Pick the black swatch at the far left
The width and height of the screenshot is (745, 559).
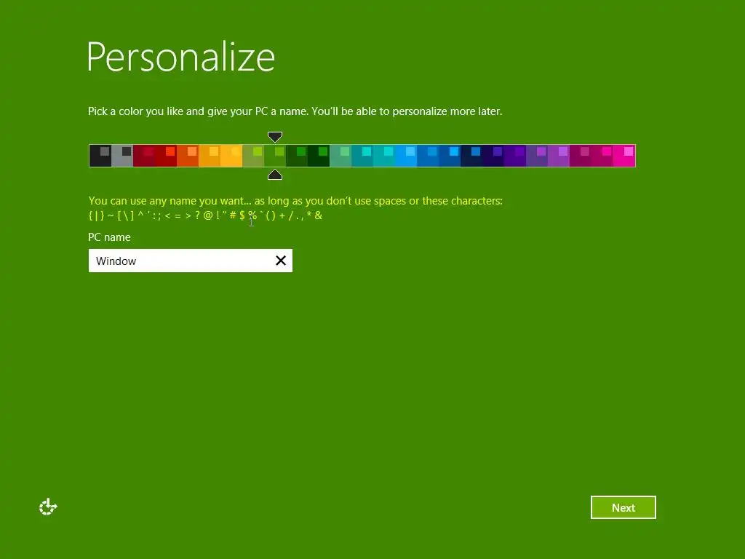(x=100, y=156)
